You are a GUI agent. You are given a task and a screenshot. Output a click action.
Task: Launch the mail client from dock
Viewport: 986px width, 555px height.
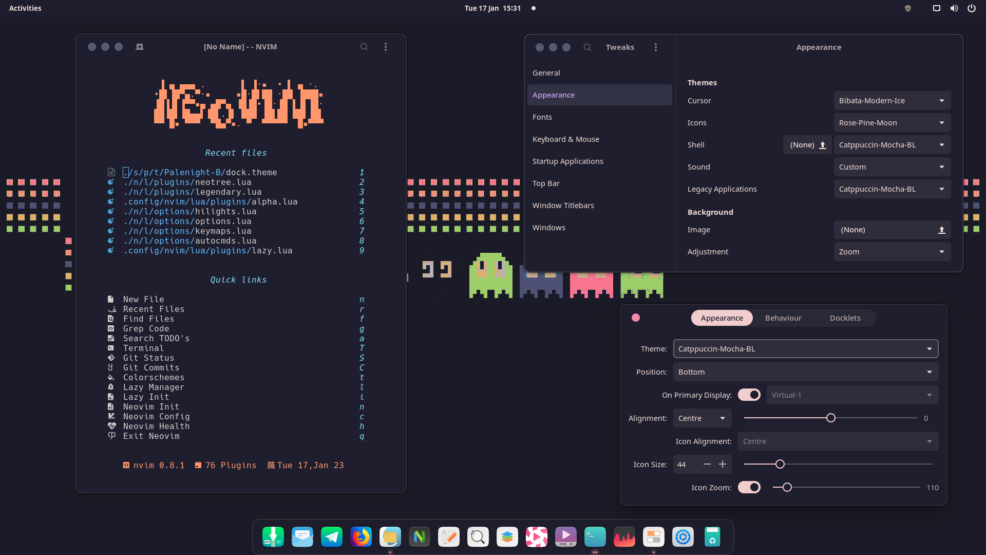coord(302,537)
